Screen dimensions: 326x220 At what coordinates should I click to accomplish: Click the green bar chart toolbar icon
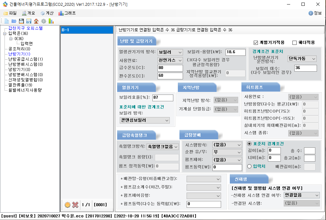[51, 21]
